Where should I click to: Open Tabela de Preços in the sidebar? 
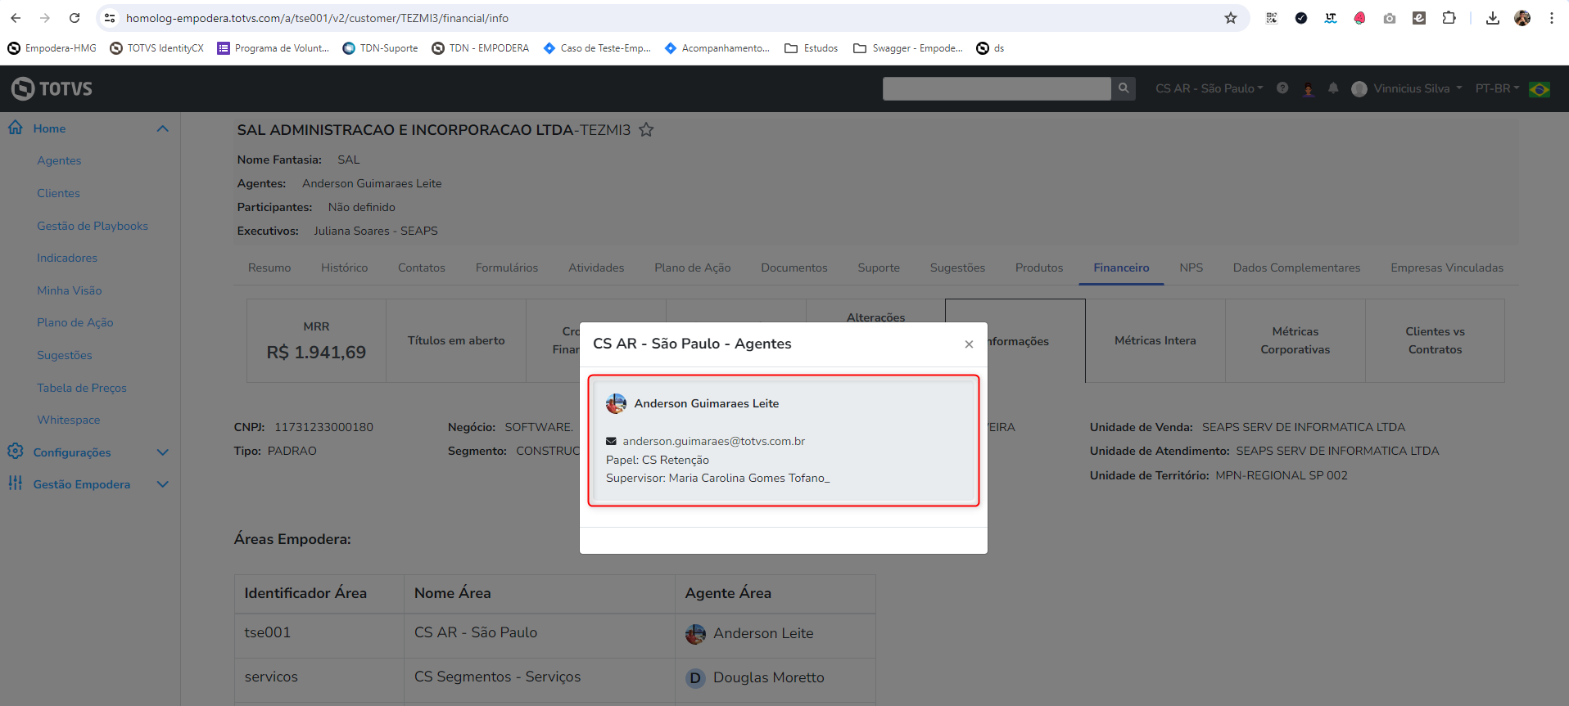pyautogui.click(x=82, y=388)
